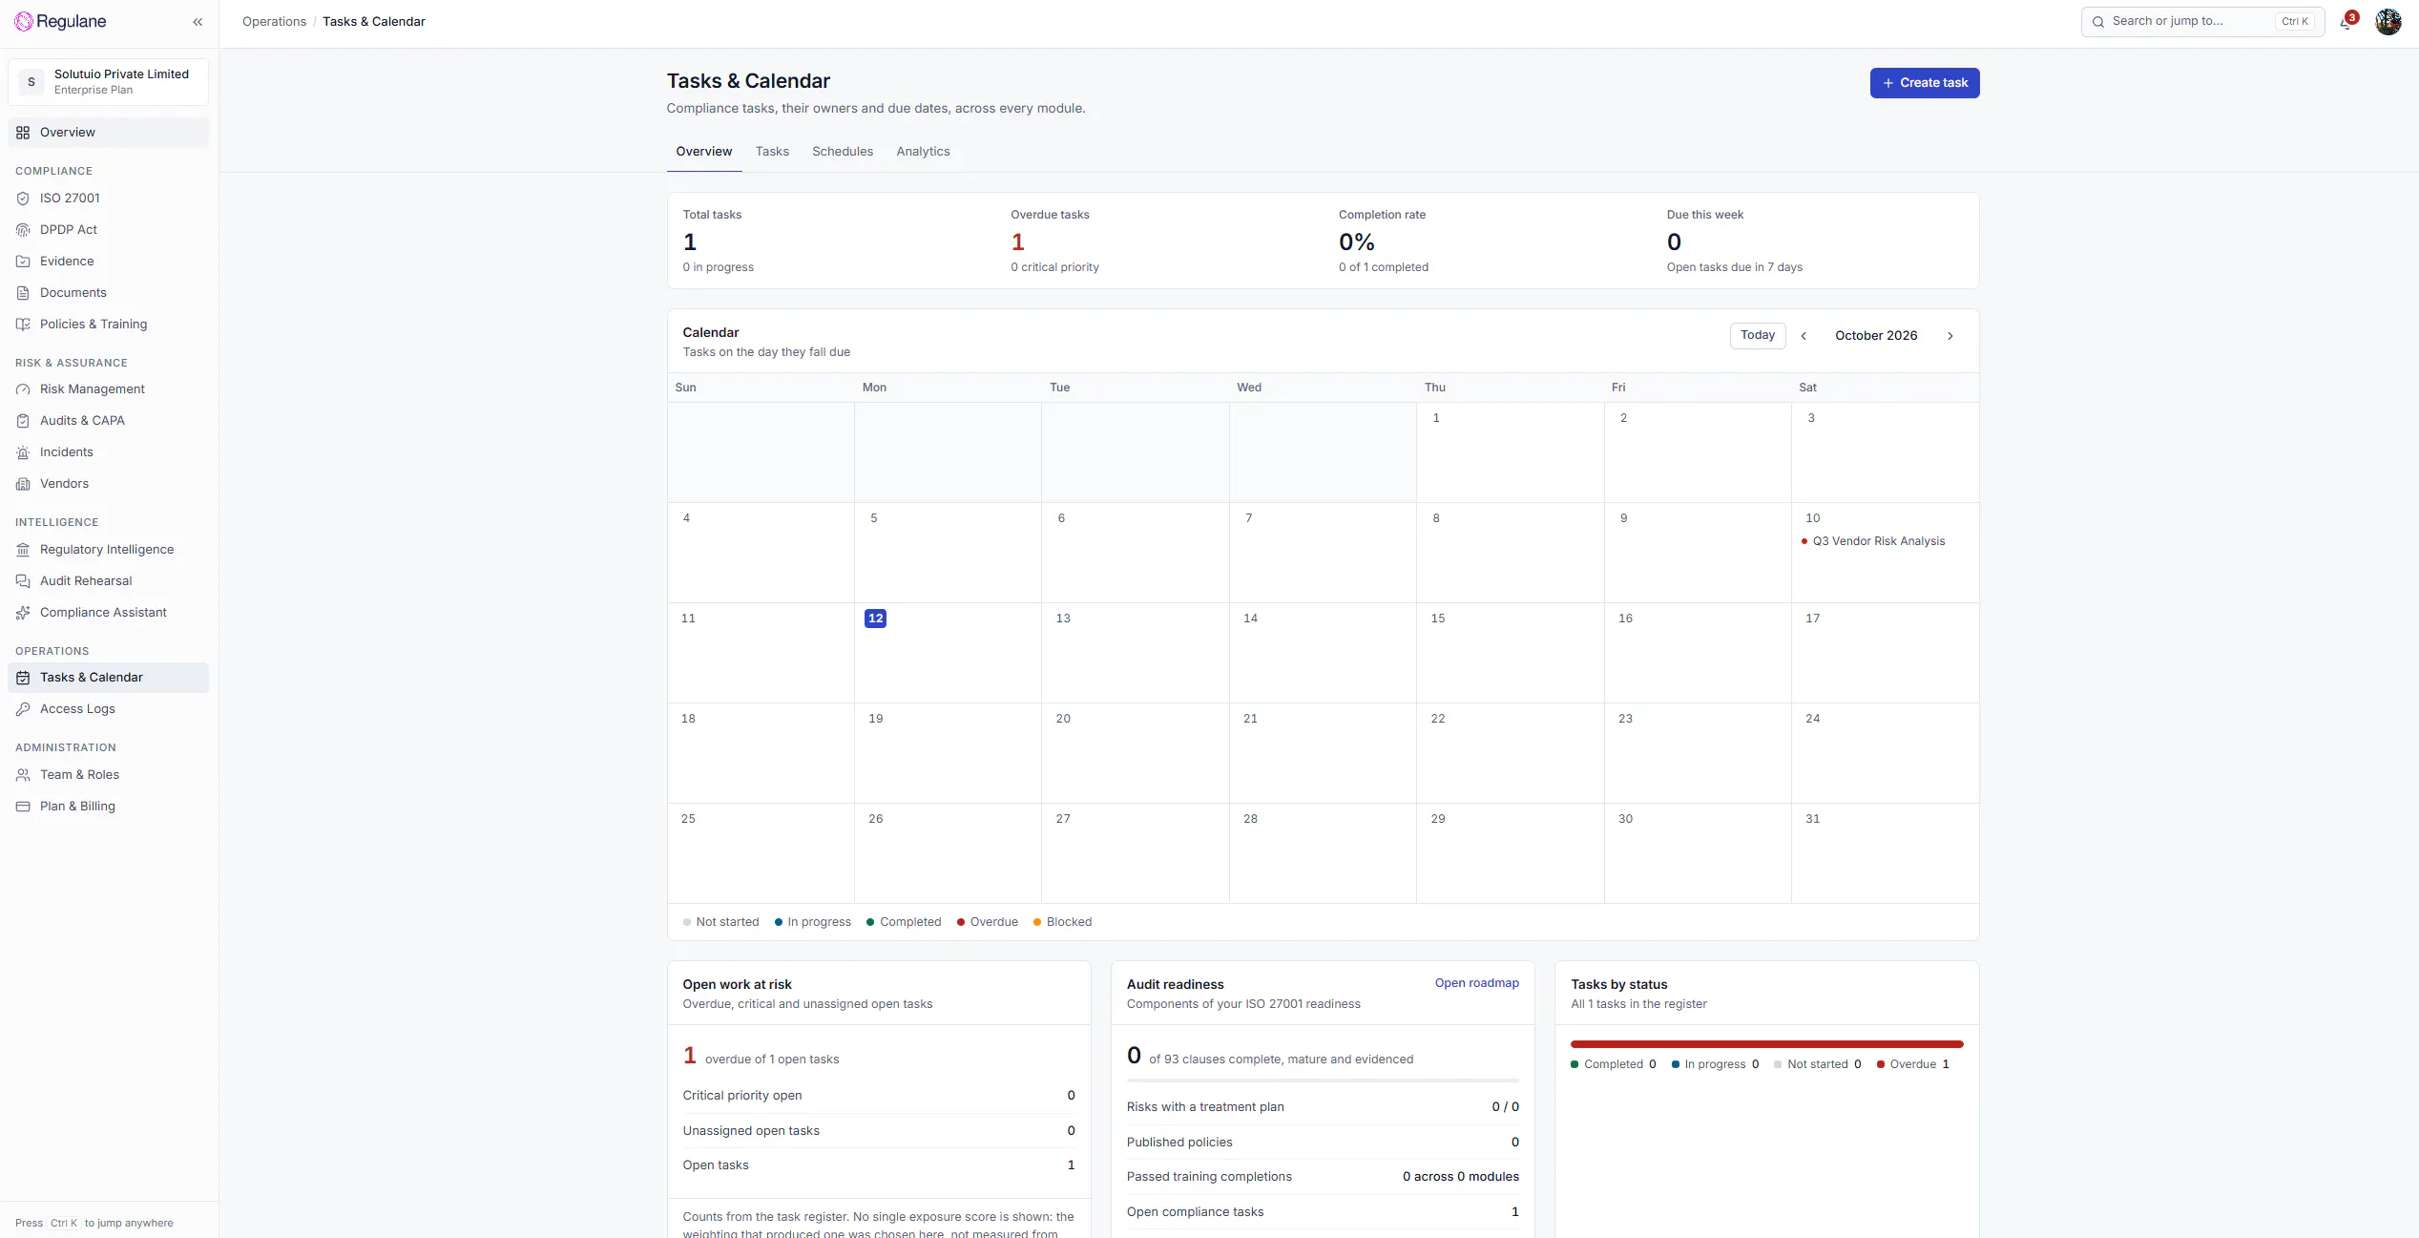This screenshot has width=2419, height=1238.
Task: Collapse the sidebar with double-chevron icon
Action: 198,22
